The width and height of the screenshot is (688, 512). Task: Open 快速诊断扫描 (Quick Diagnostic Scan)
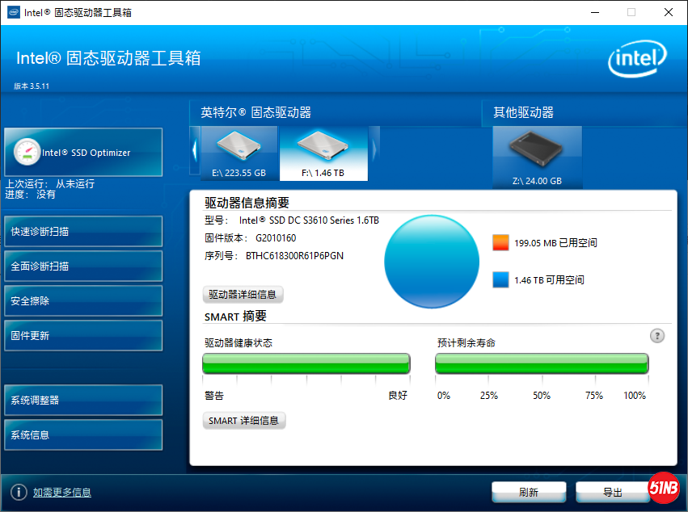tap(83, 231)
